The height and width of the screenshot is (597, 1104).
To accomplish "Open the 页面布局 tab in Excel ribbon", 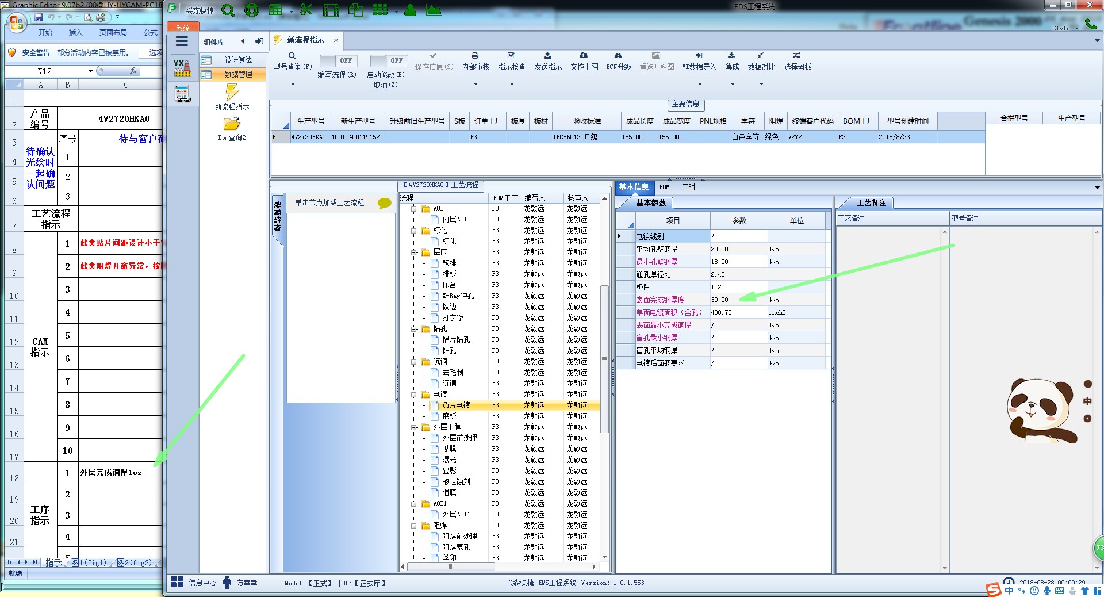I will (113, 33).
